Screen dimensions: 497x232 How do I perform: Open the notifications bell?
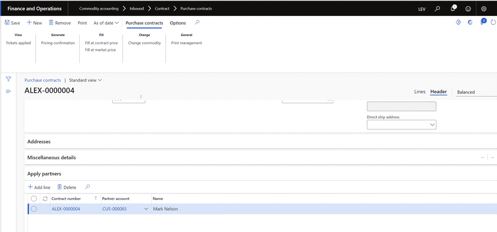(x=453, y=8)
